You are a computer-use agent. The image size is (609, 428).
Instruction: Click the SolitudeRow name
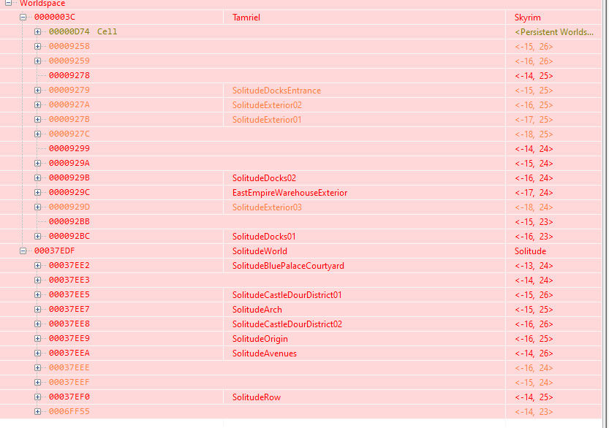point(257,397)
